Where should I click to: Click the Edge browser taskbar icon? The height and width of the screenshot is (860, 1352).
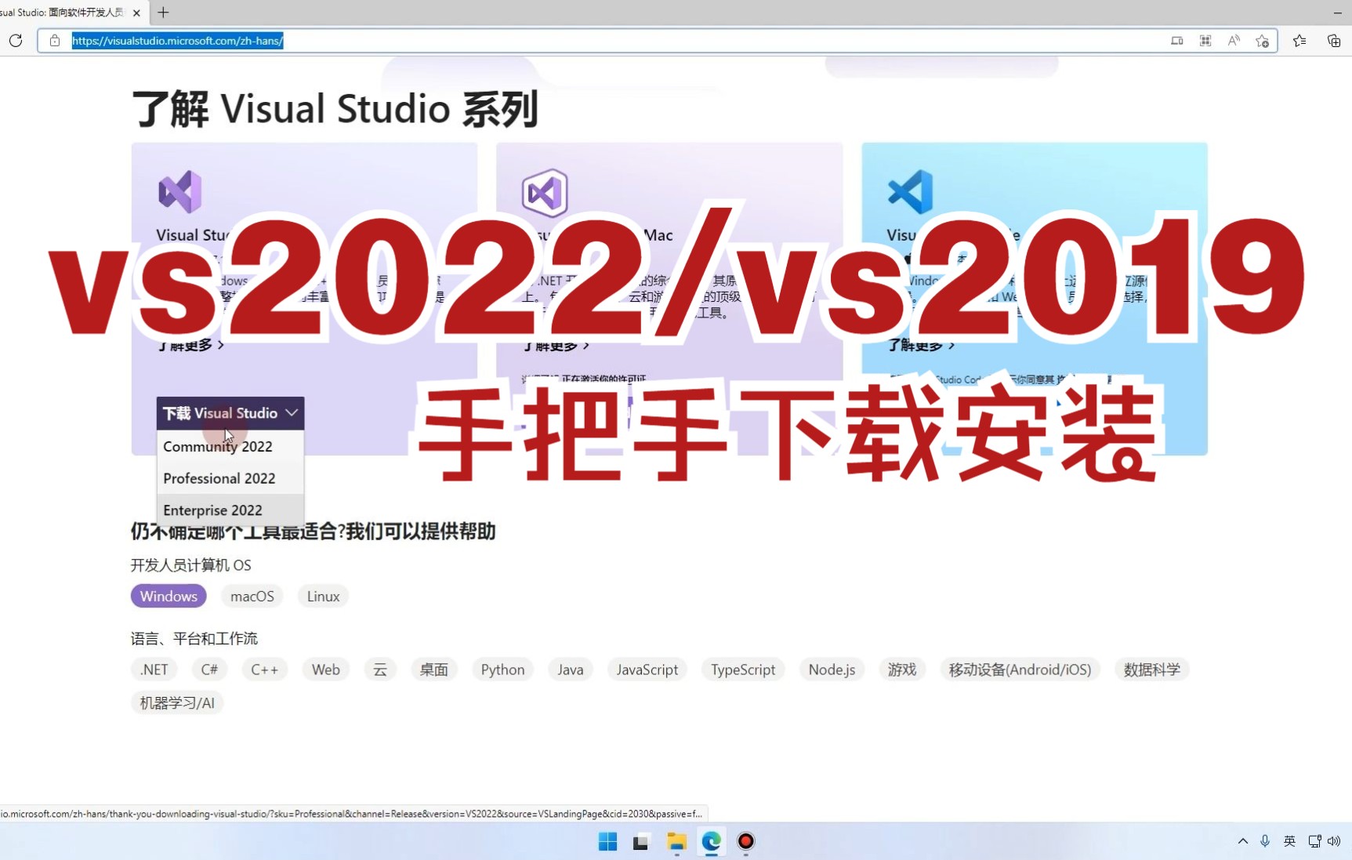(x=711, y=842)
